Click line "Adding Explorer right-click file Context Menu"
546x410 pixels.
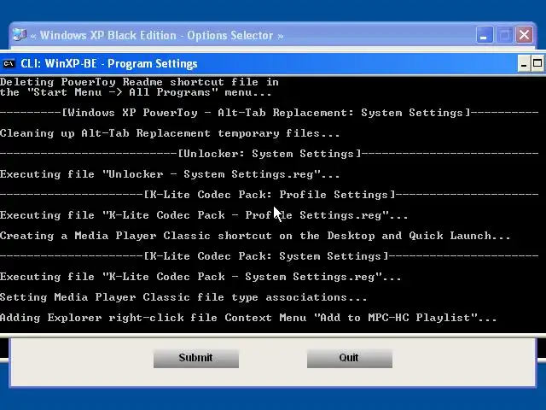pyautogui.click(x=248, y=318)
